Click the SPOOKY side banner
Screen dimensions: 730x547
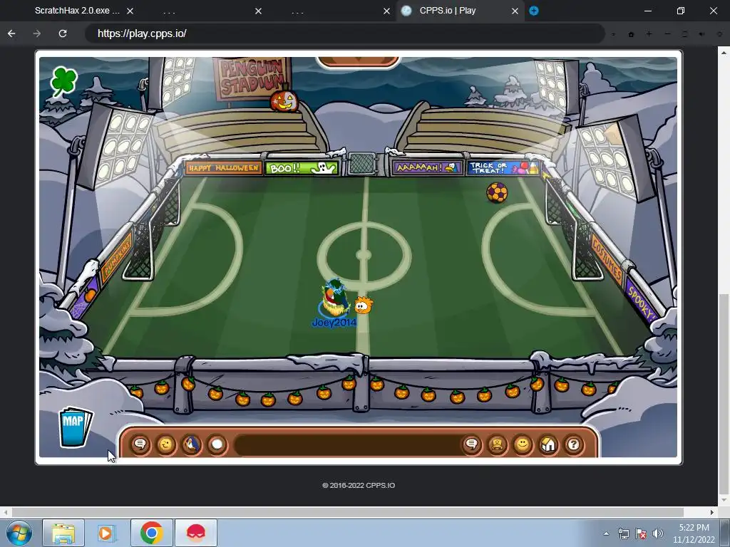click(x=642, y=302)
